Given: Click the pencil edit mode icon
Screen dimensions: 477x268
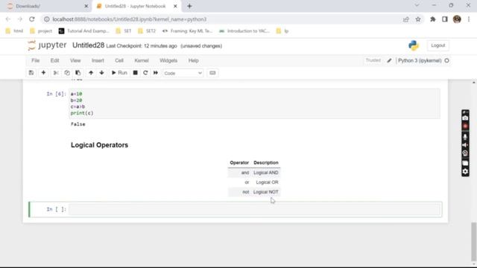Looking at the screenshot, I should (x=389, y=60).
